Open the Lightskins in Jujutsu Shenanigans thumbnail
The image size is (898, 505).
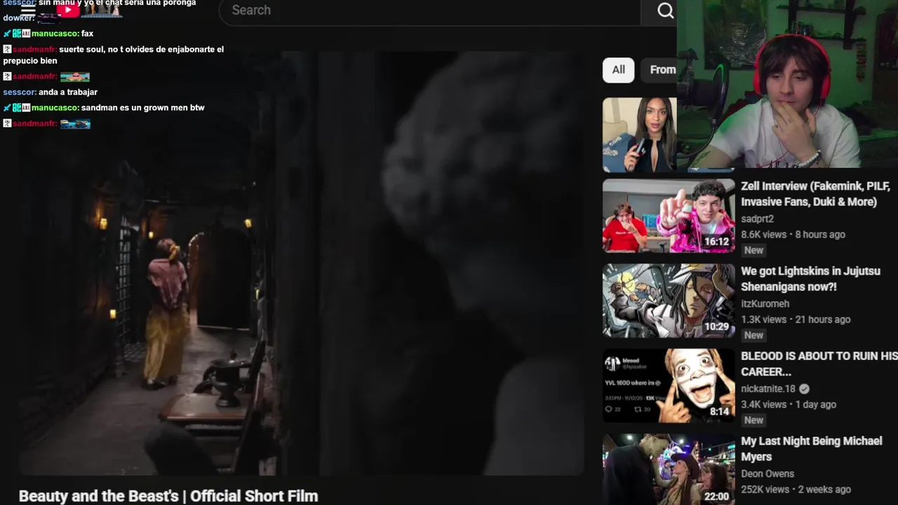669,300
